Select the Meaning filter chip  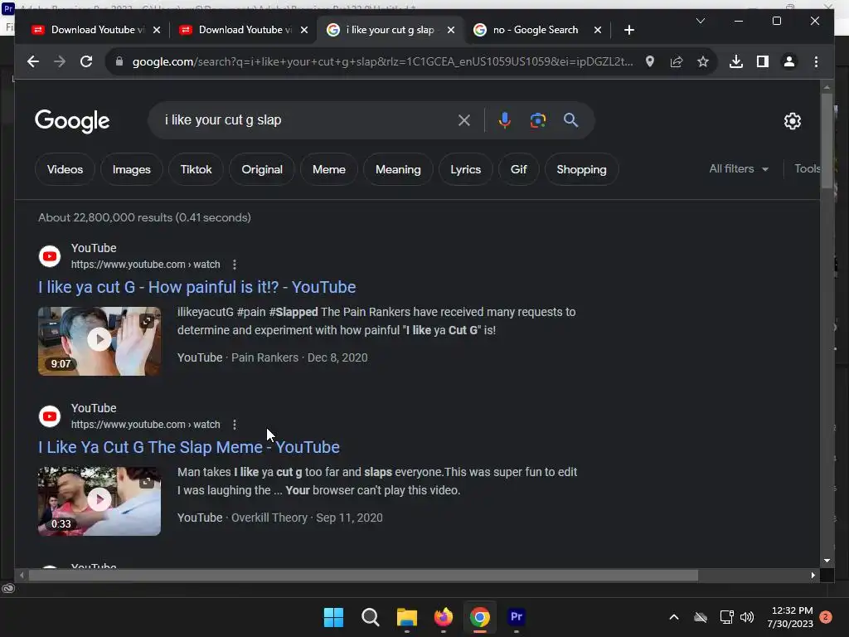[398, 169]
